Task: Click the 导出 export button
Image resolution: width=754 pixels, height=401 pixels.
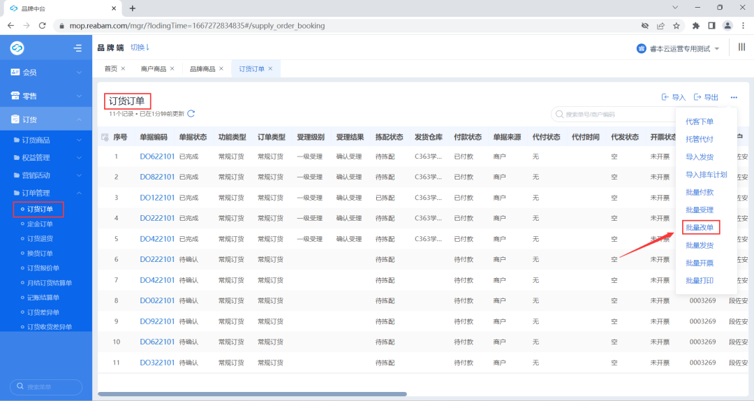Action: 706,97
